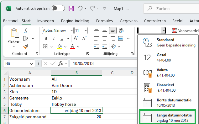Viewport: 199px width, 124px height.
Task: Select the Valuta number format
Action: tap(167, 73)
